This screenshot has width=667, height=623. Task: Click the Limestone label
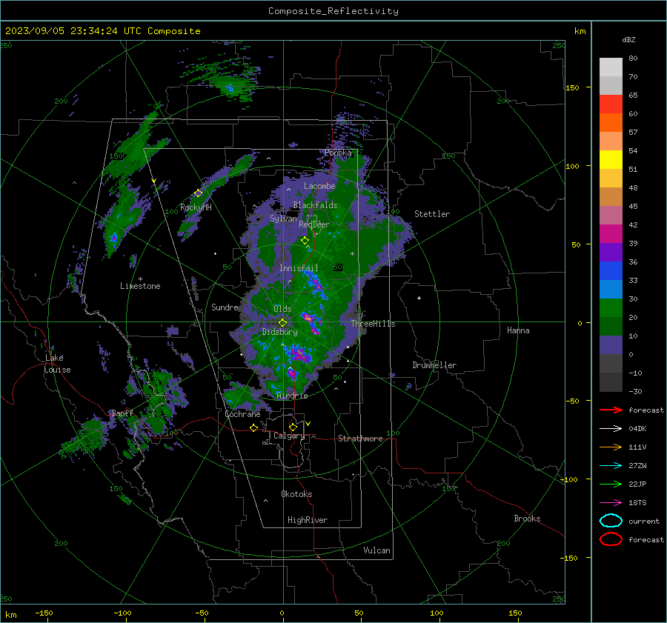pos(140,286)
